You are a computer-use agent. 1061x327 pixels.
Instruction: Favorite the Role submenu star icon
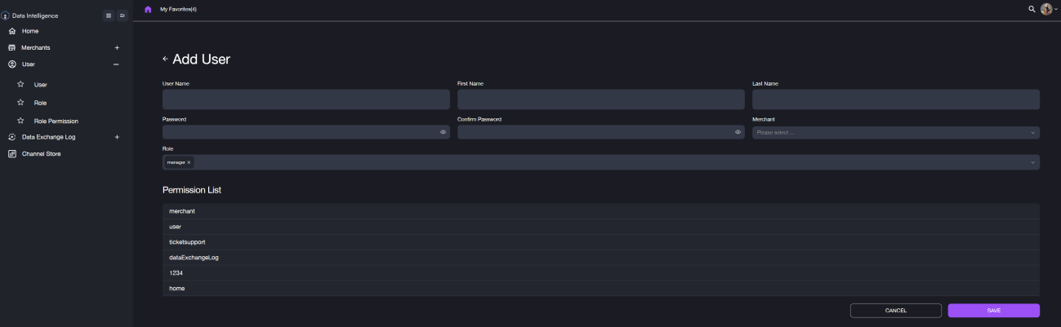point(20,103)
